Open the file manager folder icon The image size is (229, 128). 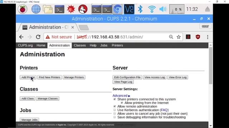(48, 9)
